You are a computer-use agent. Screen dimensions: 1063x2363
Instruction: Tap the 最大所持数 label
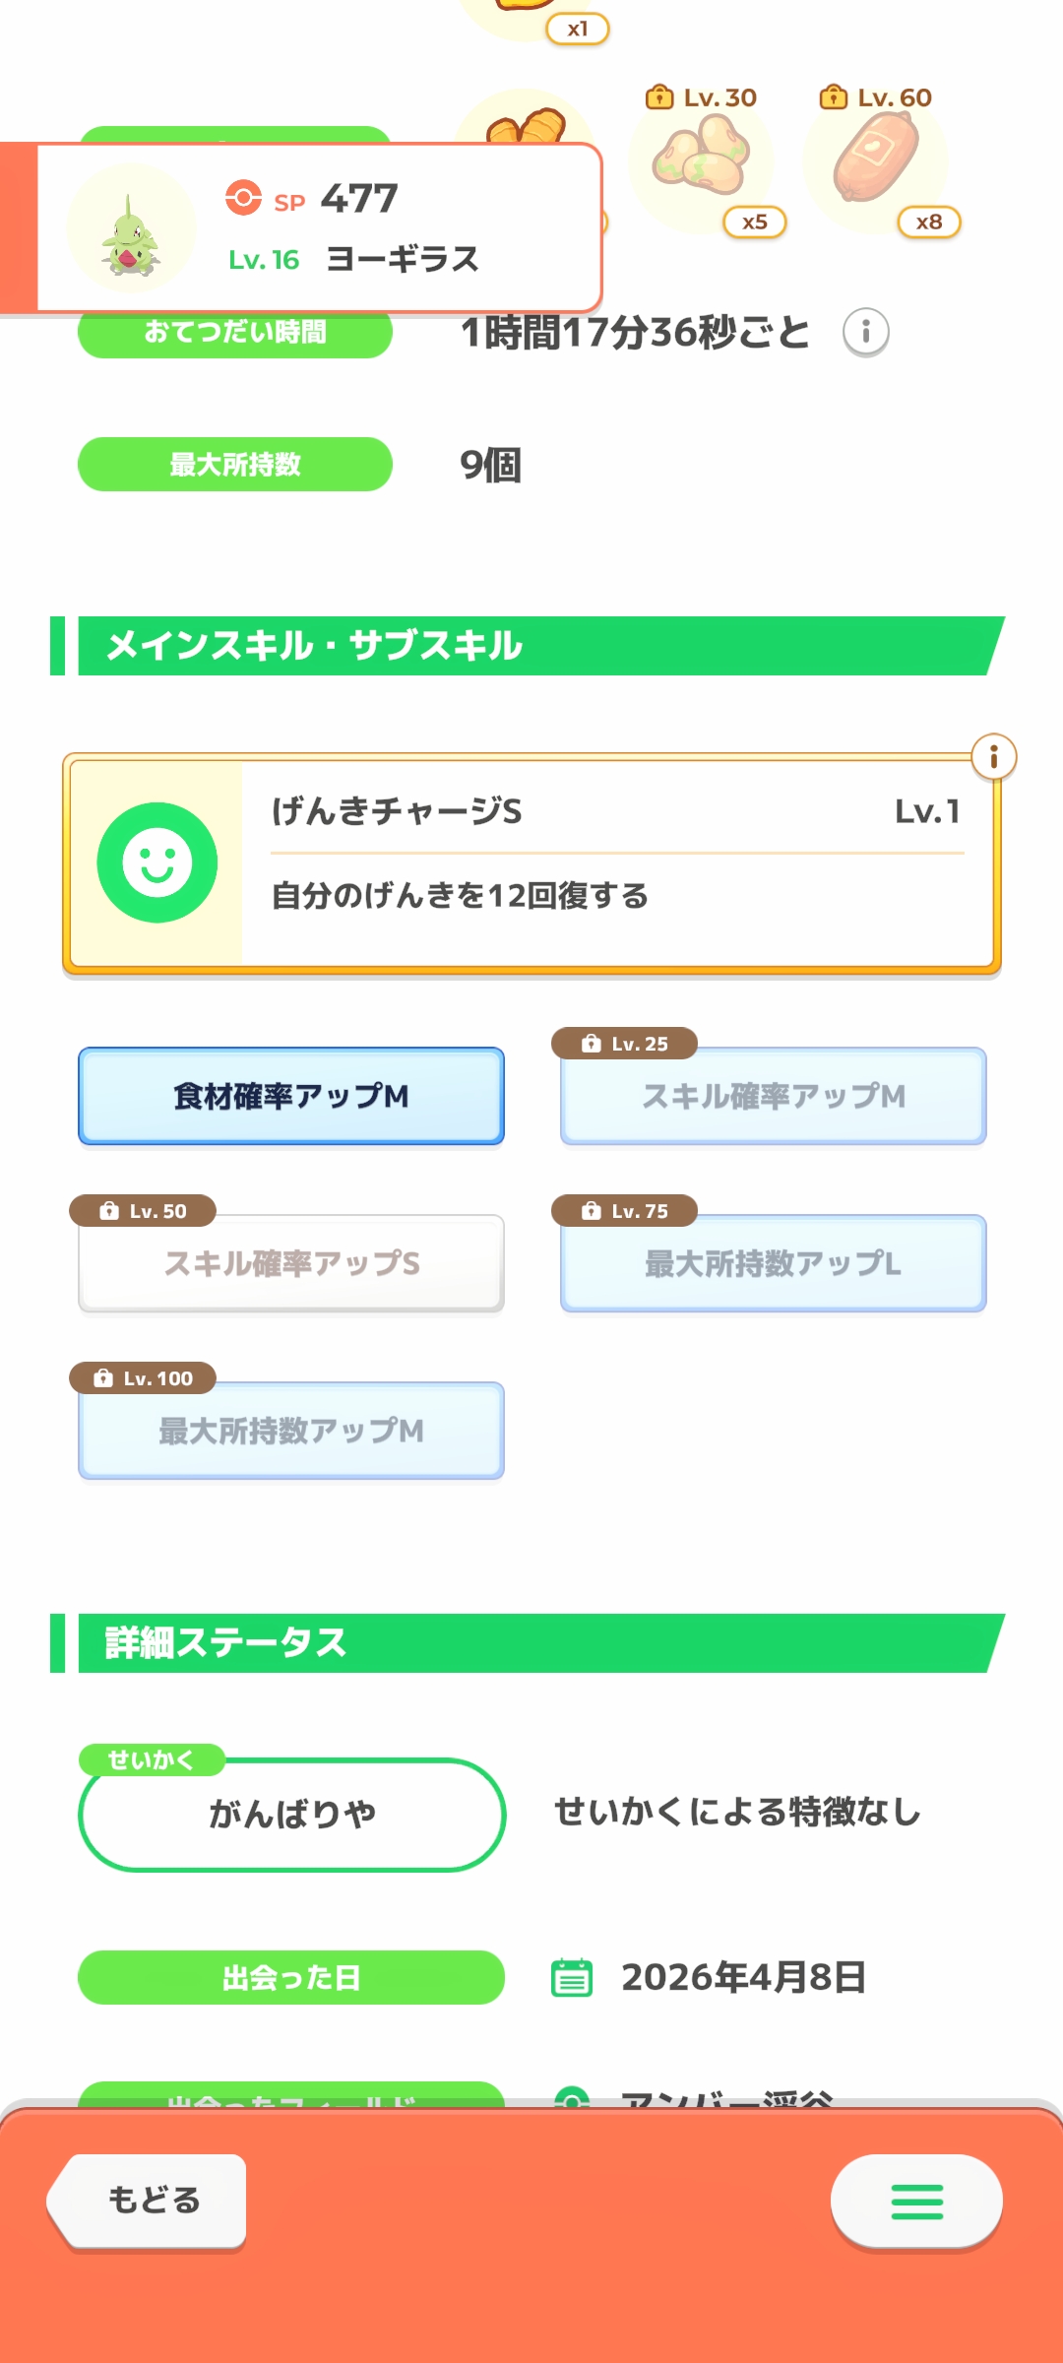[x=235, y=465]
